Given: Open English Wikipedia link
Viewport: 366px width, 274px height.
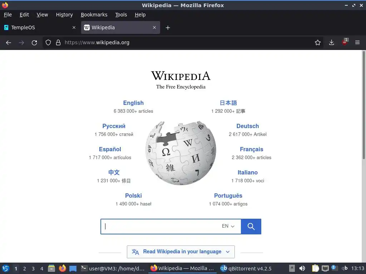Looking at the screenshot, I should click(133, 103).
